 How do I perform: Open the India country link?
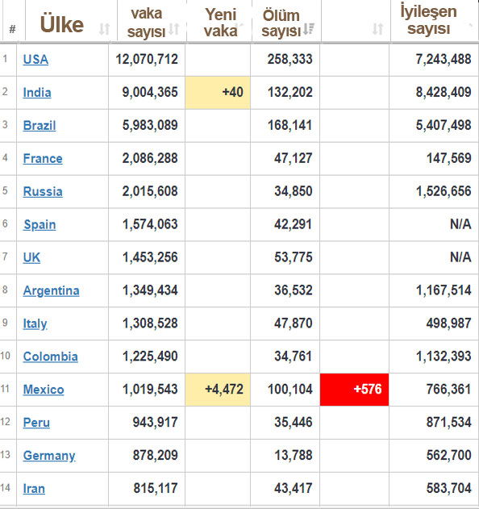click(37, 93)
